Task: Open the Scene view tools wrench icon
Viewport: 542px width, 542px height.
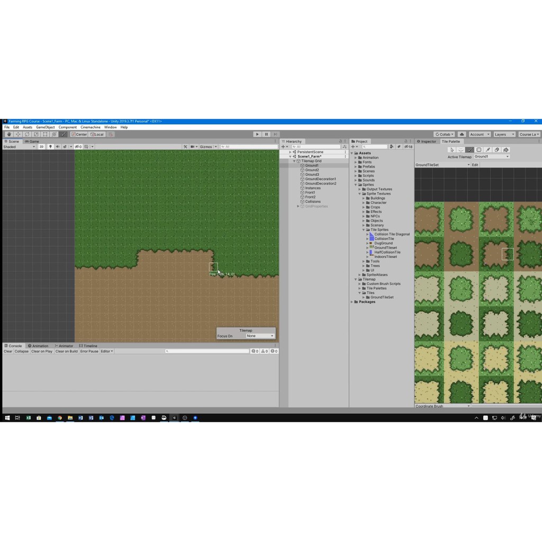Action: [x=185, y=147]
